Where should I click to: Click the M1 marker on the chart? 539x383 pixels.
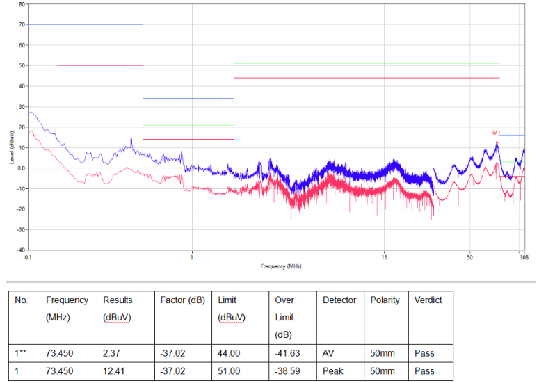[497, 133]
